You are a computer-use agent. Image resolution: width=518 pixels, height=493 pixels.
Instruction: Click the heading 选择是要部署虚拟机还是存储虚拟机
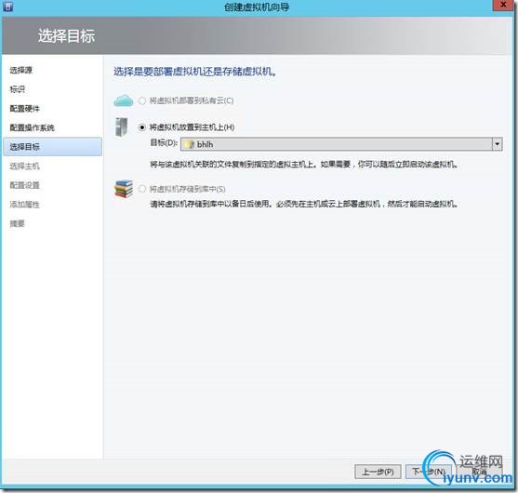[x=195, y=72]
